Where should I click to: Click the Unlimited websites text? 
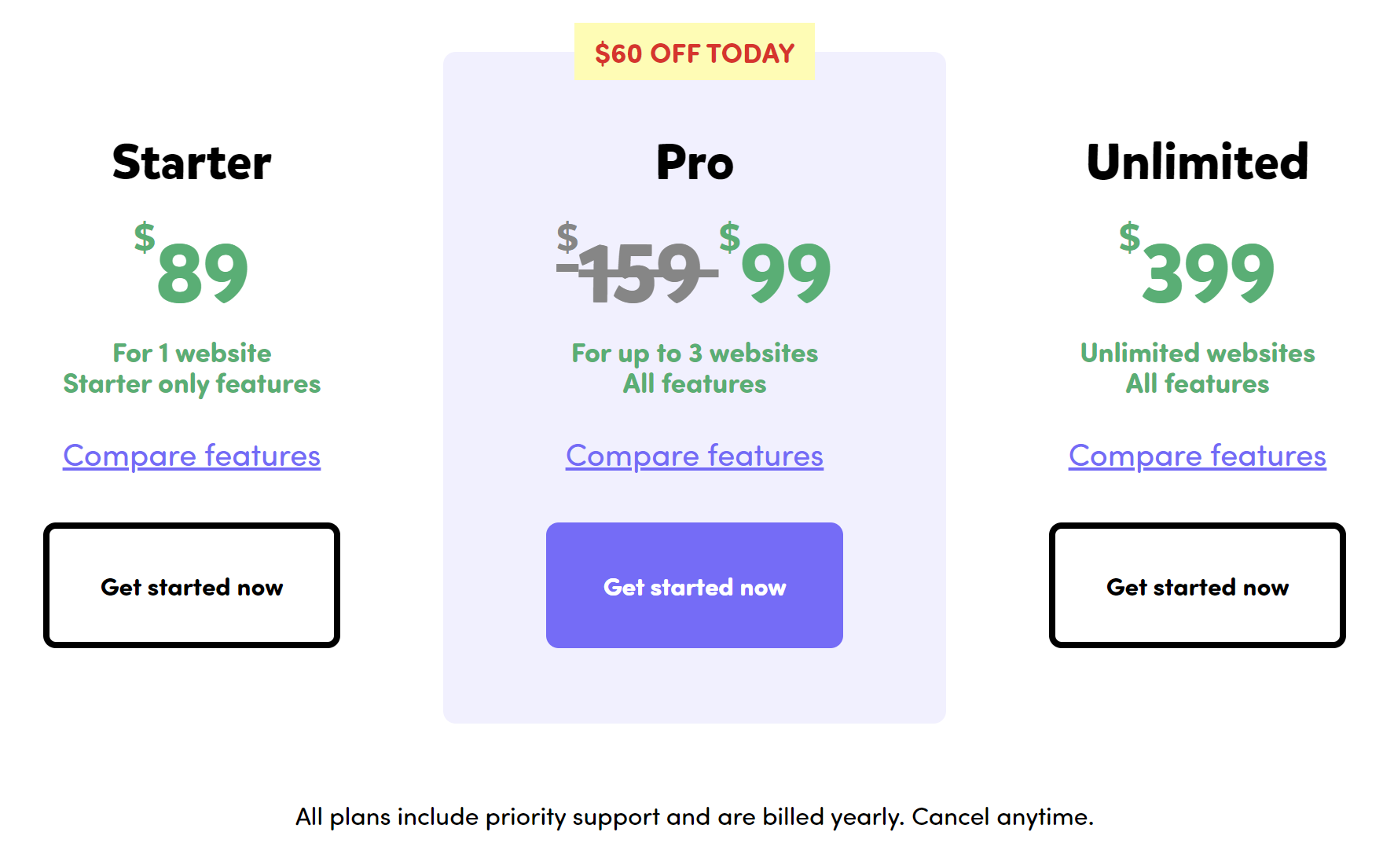(x=1197, y=354)
